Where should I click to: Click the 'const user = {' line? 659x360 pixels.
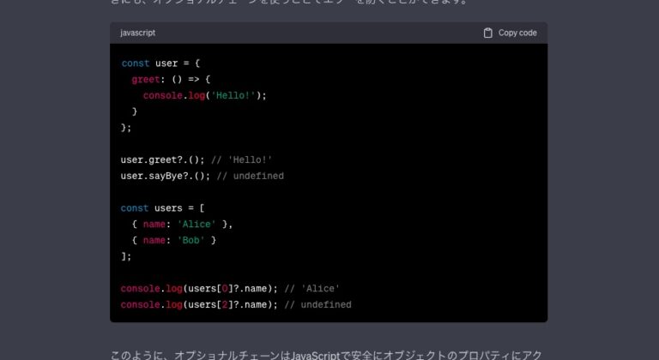point(160,63)
